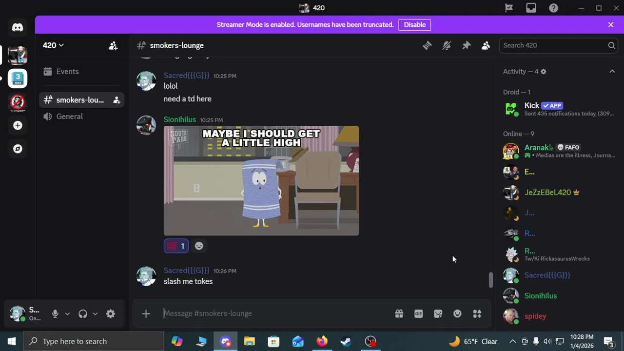Open emoji picker in message bar
Viewport: 624px width, 351px height.
point(457,313)
